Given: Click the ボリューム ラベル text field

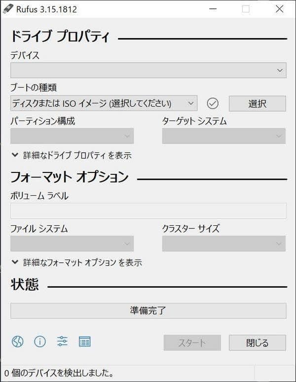Looking at the screenshot, I should 148,211.
